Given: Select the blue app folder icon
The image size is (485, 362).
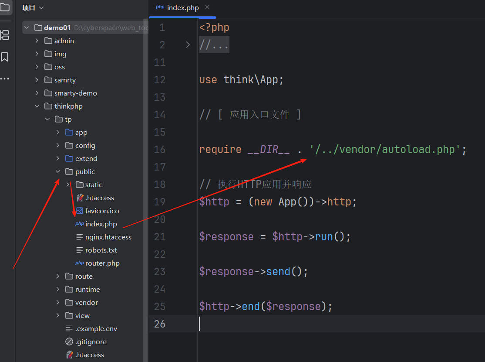Looking at the screenshot, I should (69, 132).
